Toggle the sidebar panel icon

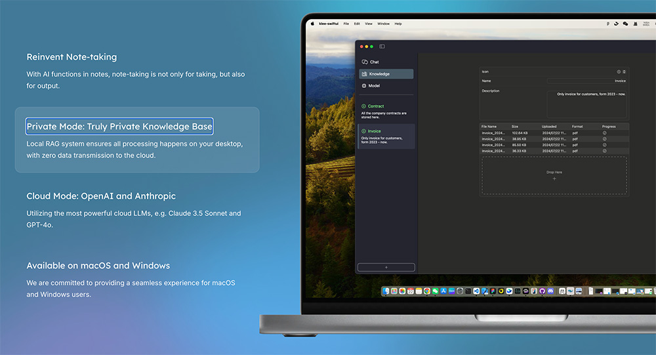(382, 47)
